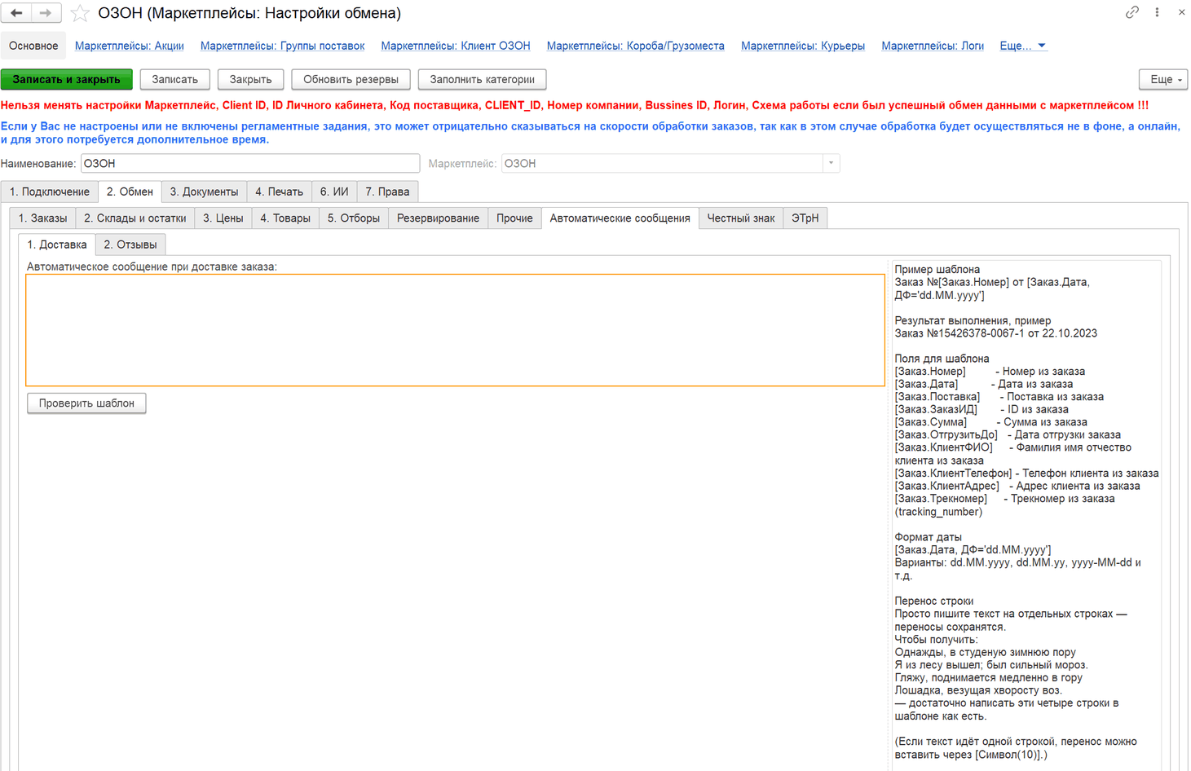Switch to the 1. Подключение tab
This screenshot has height=771, width=1191.
tap(50, 192)
